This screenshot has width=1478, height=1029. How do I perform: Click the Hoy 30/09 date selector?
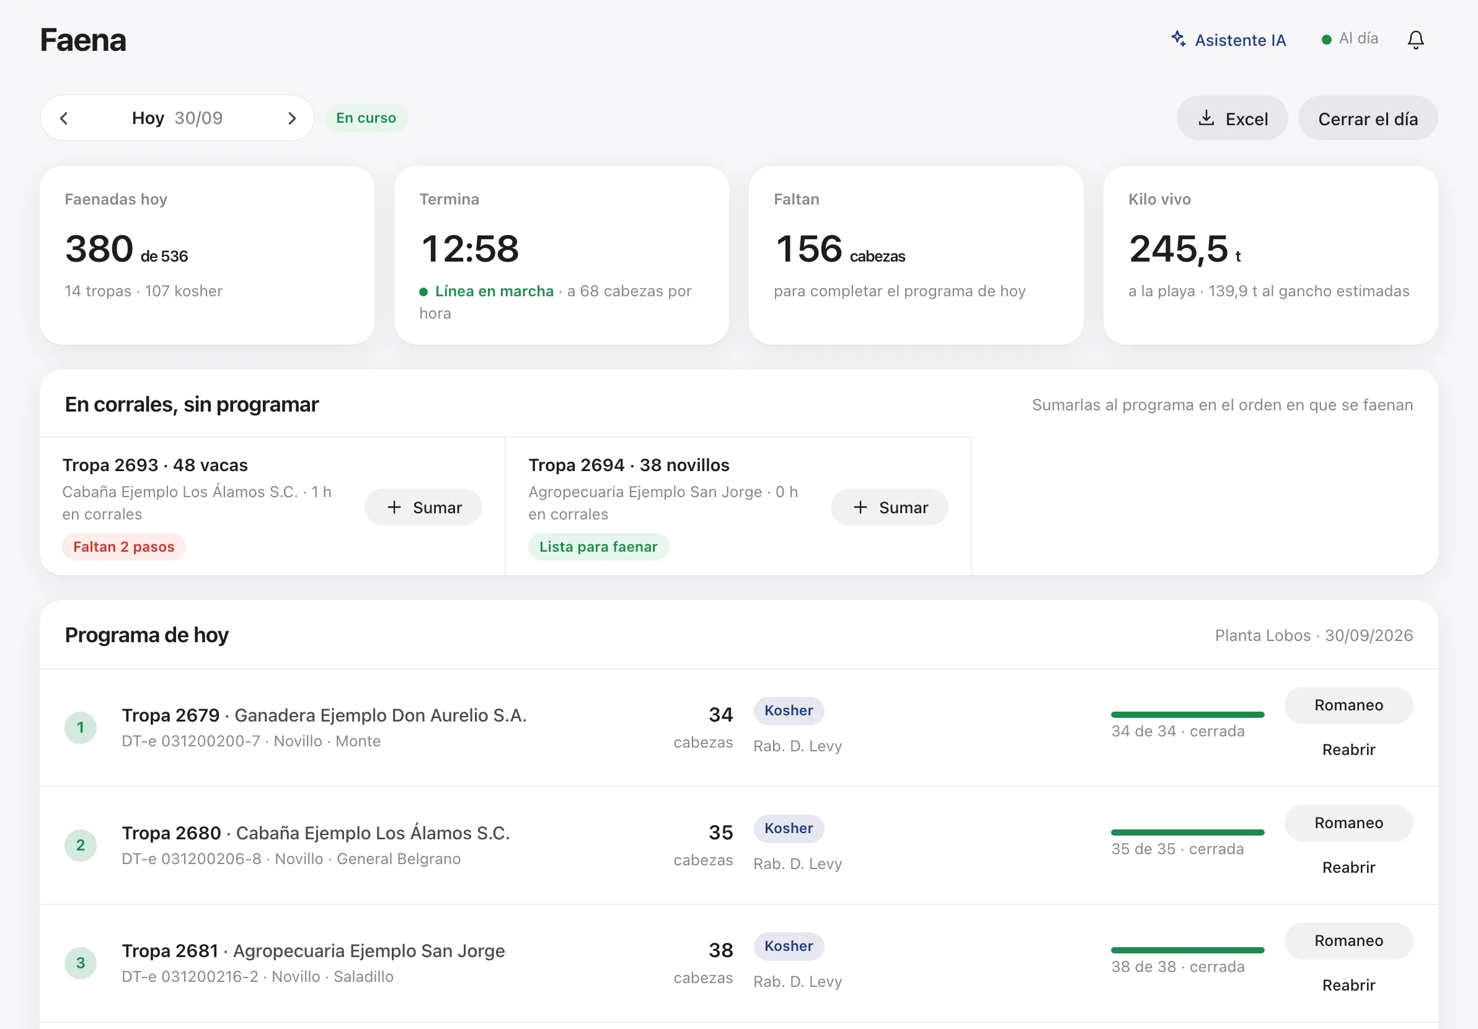(x=177, y=118)
